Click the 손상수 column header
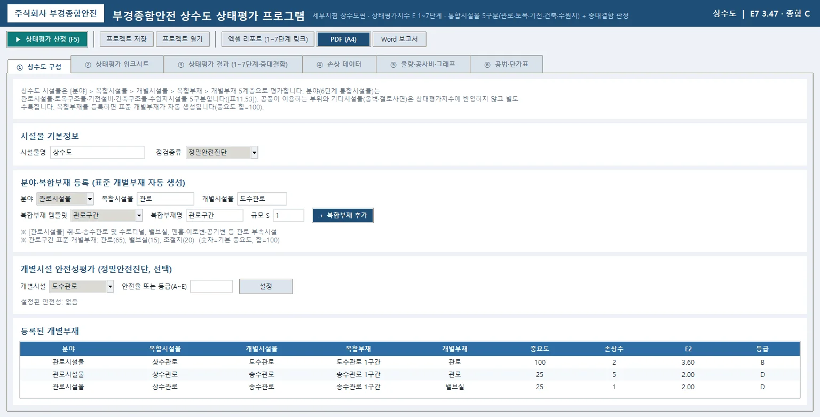 coord(614,349)
